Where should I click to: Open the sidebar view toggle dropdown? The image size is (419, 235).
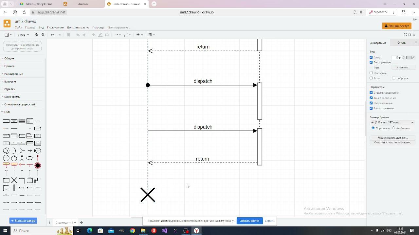point(8,35)
